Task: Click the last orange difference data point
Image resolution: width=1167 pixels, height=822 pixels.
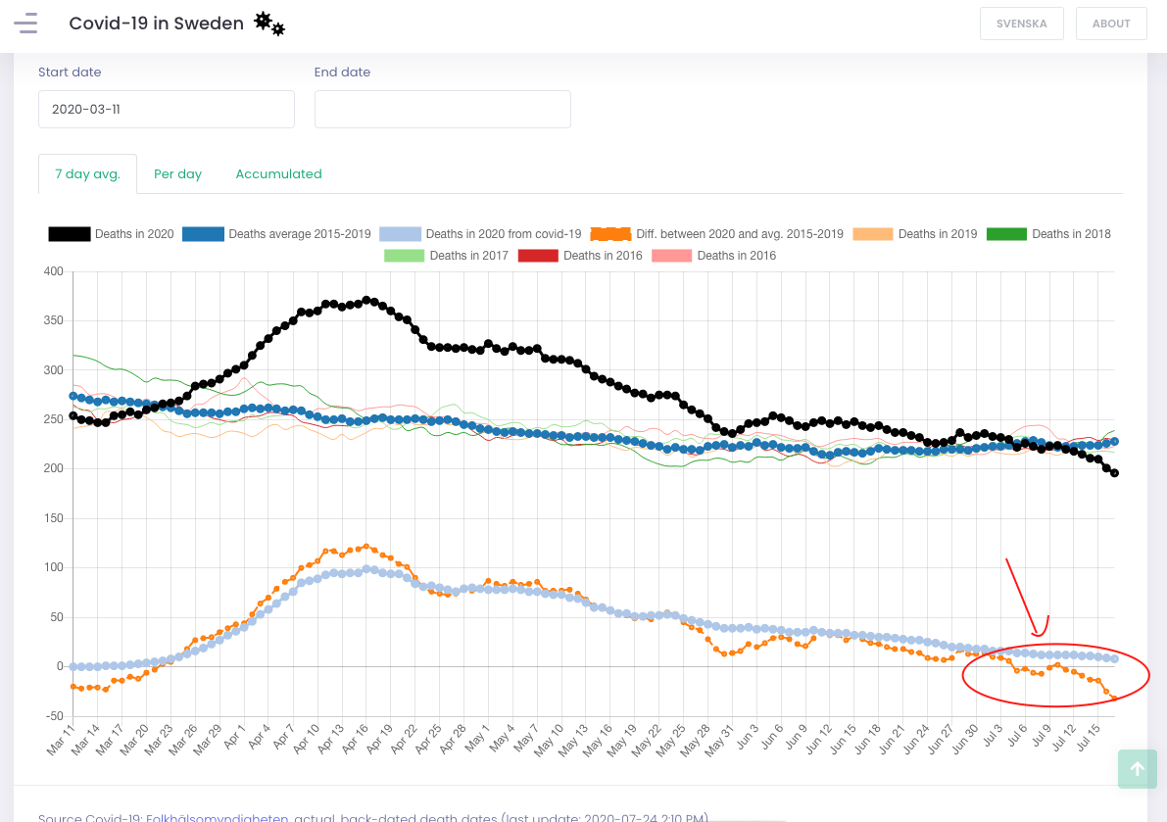Action: [1114, 699]
